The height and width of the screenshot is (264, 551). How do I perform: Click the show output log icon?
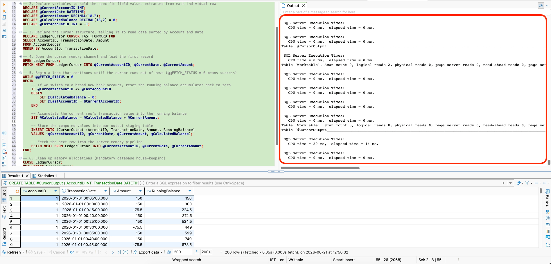(x=4, y=145)
